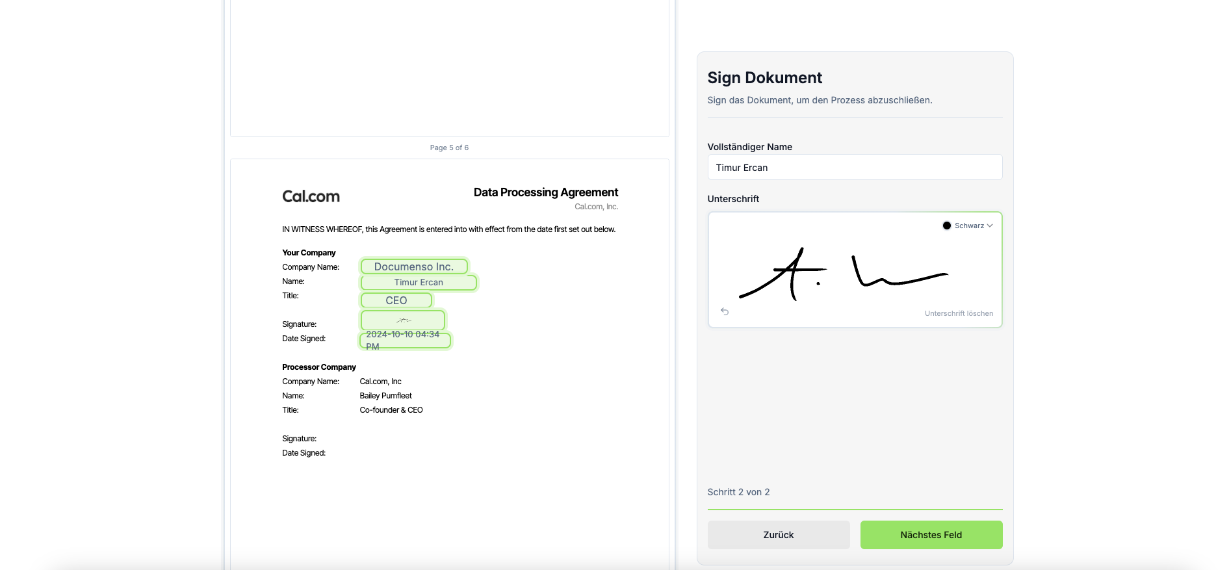Select the Documenso Inc. company name field
This screenshot has height=570, width=1229.
414,266
